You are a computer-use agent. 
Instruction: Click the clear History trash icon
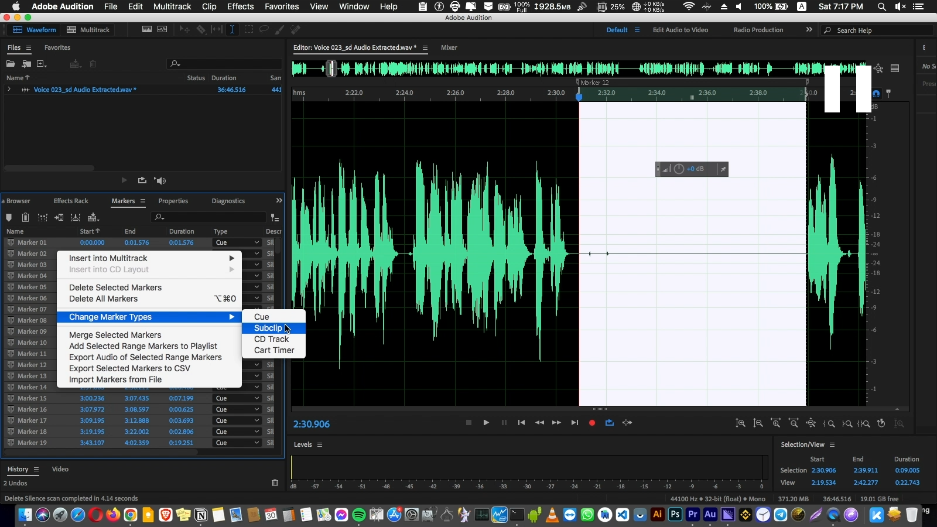pyautogui.click(x=275, y=483)
